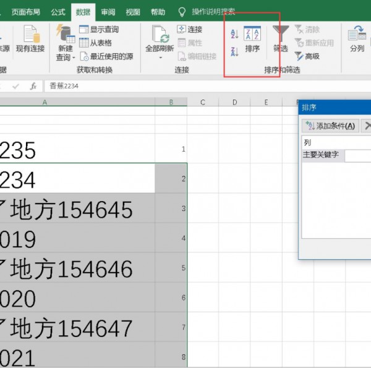Open the custom Sort (排序) dialog button

252,40
